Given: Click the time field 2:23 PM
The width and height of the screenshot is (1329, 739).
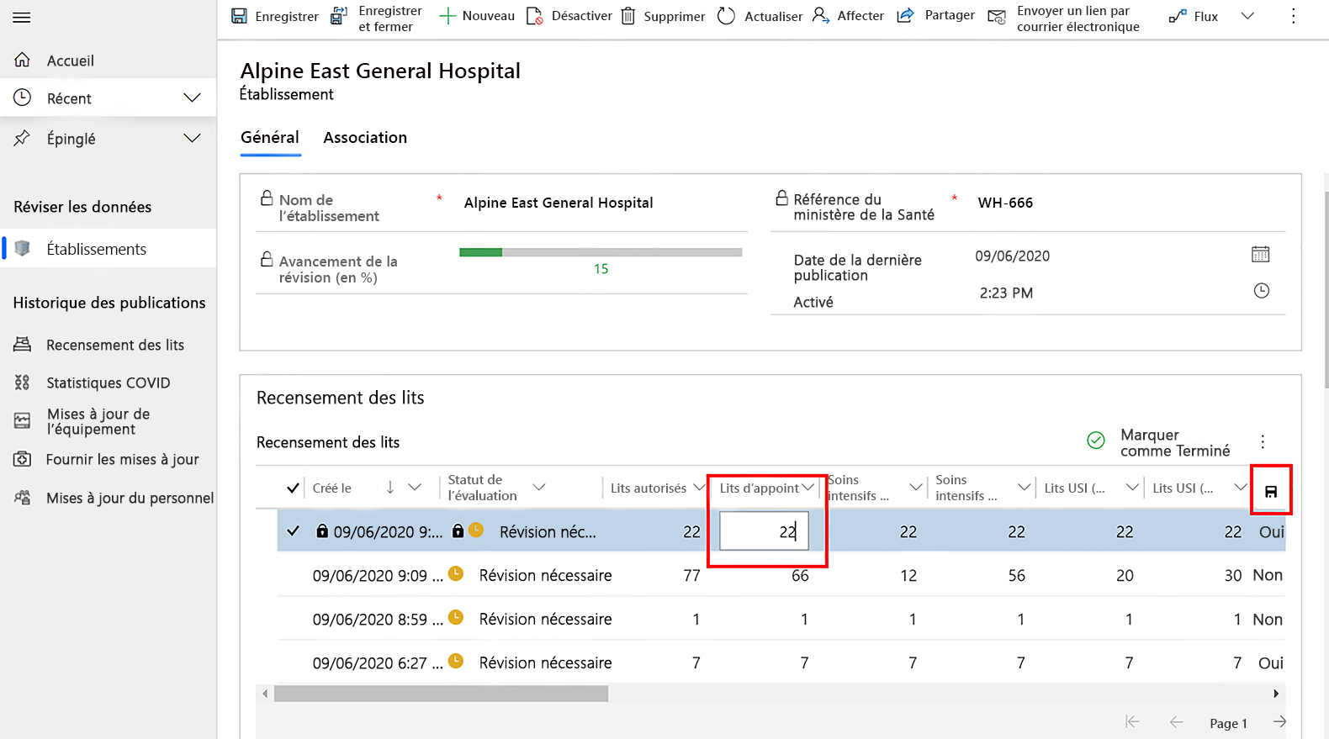Looking at the screenshot, I should click(x=1006, y=293).
